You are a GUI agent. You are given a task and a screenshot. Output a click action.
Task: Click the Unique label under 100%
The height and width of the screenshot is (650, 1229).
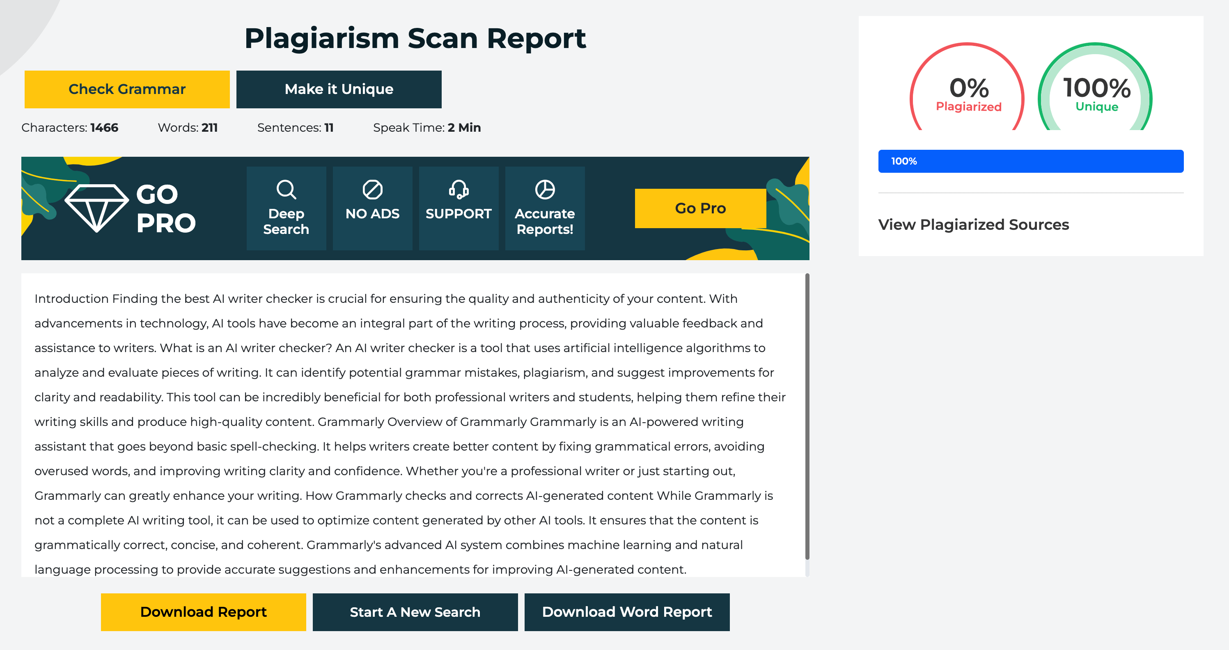pyautogui.click(x=1096, y=106)
